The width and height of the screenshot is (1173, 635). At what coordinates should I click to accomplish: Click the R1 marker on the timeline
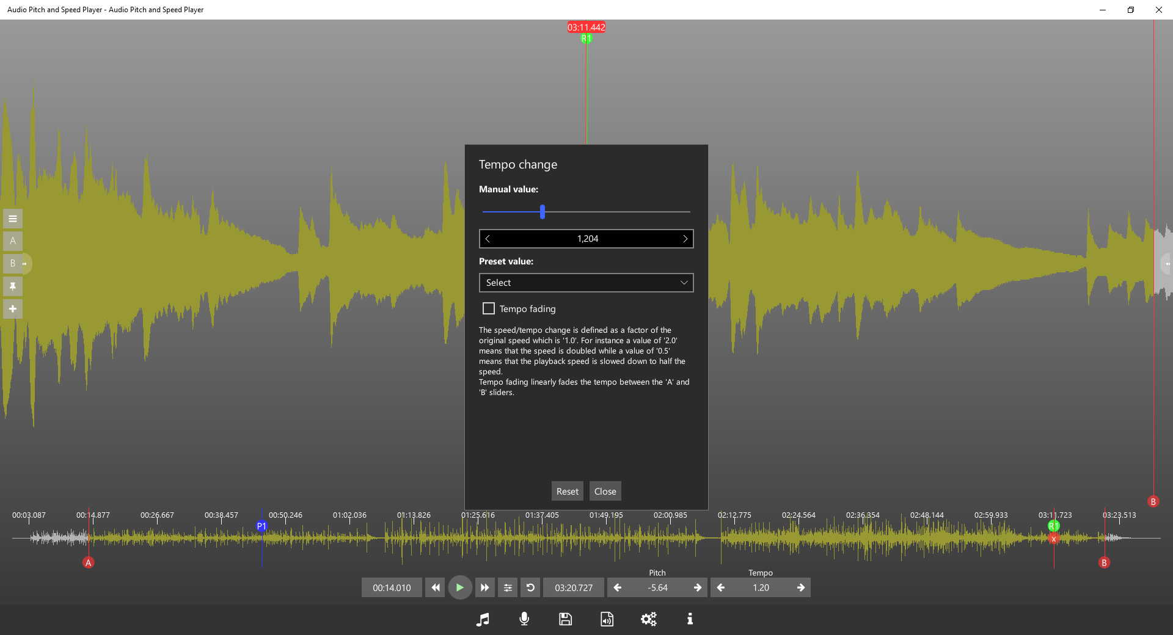click(x=1053, y=524)
